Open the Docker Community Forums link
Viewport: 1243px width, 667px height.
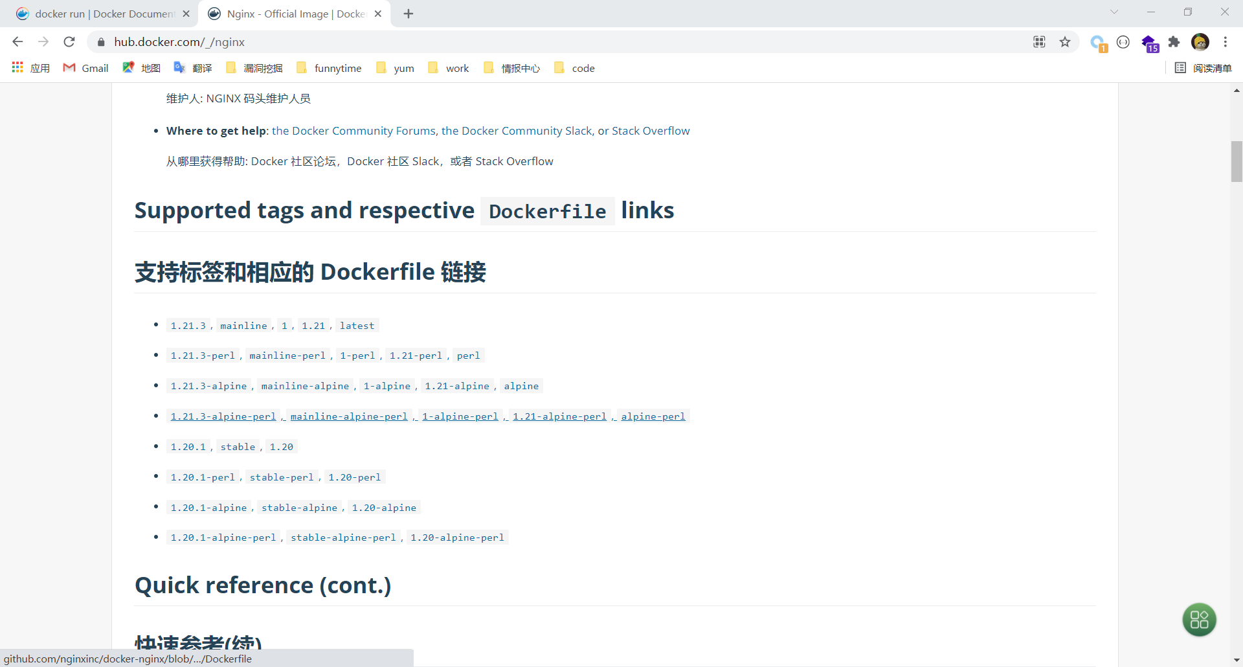point(354,131)
